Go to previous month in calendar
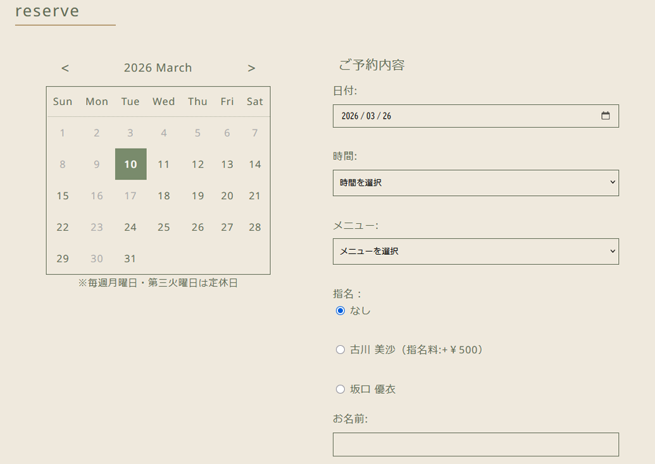This screenshot has height=464, width=655. (65, 68)
